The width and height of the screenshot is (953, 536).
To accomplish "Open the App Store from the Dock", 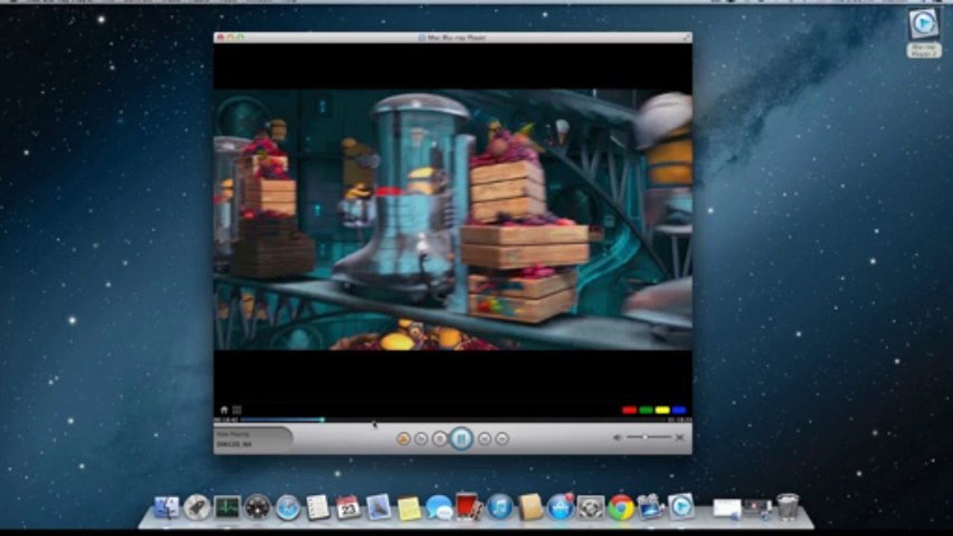I will click(560, 507).
